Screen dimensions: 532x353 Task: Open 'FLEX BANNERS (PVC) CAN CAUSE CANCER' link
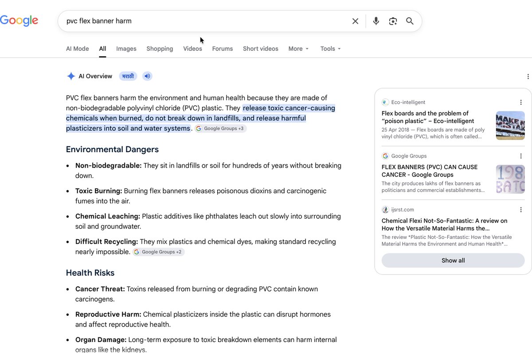coord(430,171)
